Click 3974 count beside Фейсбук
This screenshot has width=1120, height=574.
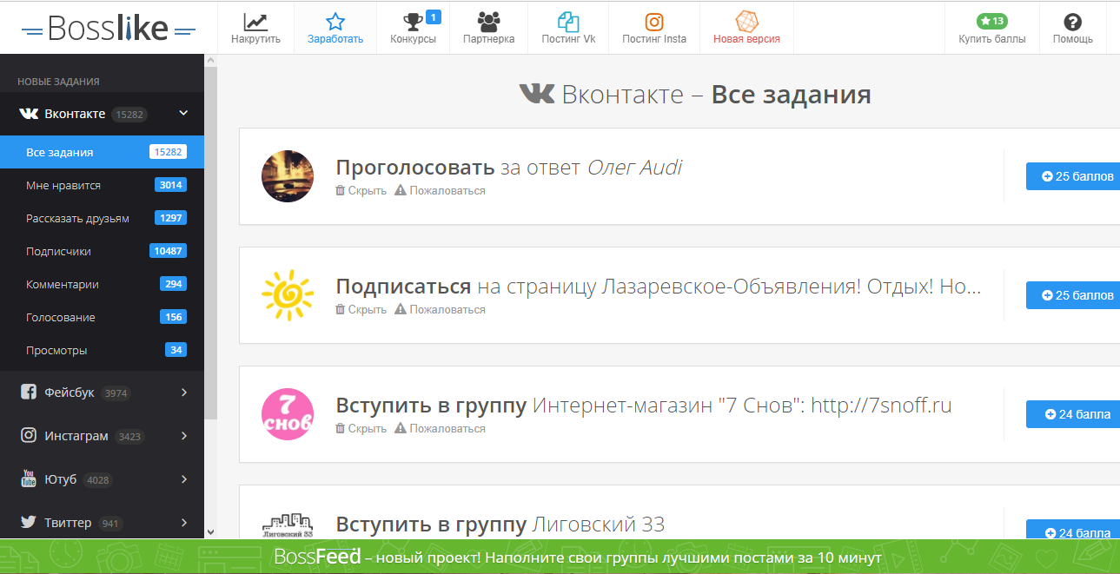click(116, 393)
